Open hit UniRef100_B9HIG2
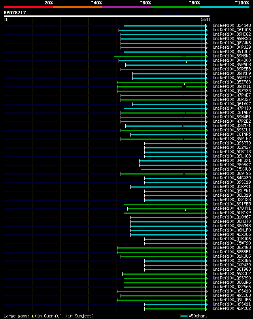Screen dimensions: 253x319 click(x=232, y=34)
